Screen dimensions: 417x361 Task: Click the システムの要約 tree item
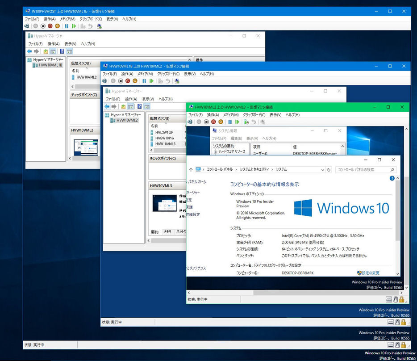[x=223, y=146]
